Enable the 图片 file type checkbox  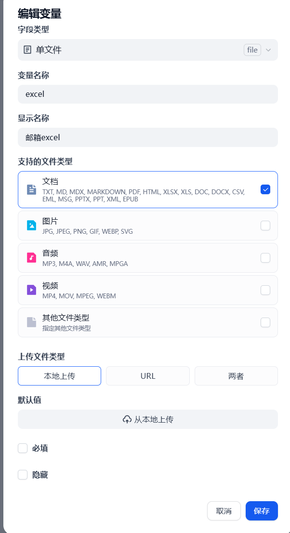coord(265,225)
